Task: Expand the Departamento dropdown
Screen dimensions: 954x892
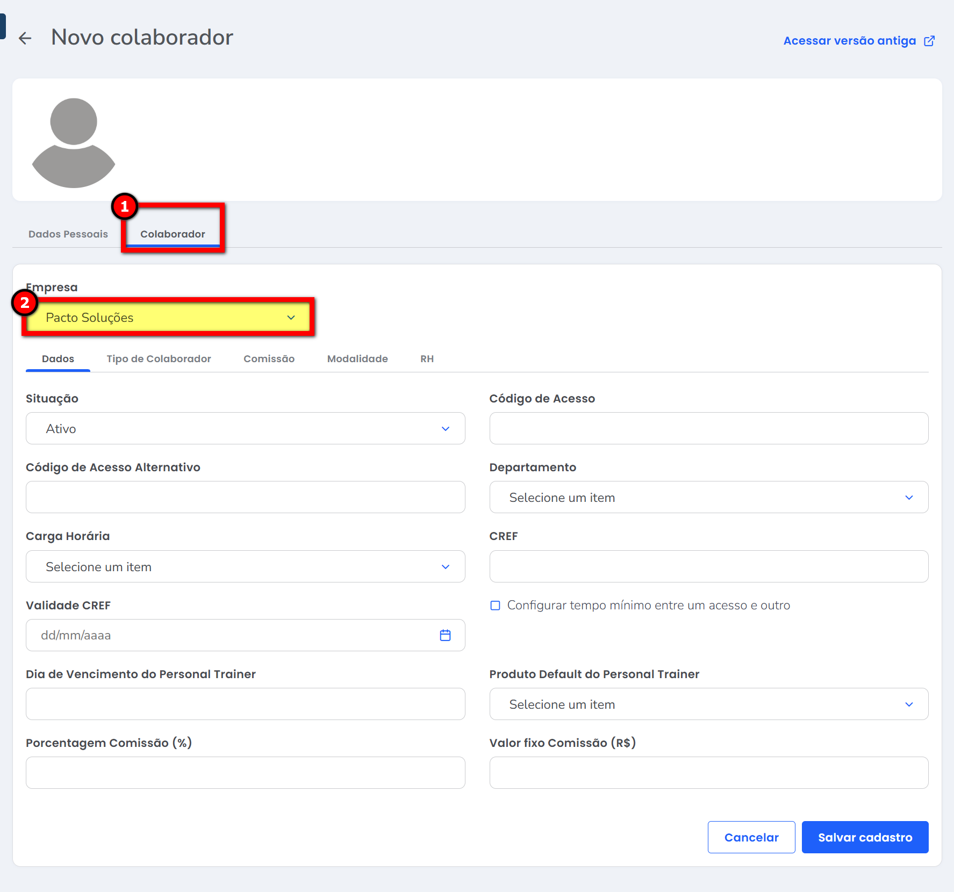Action: point(708,498)
